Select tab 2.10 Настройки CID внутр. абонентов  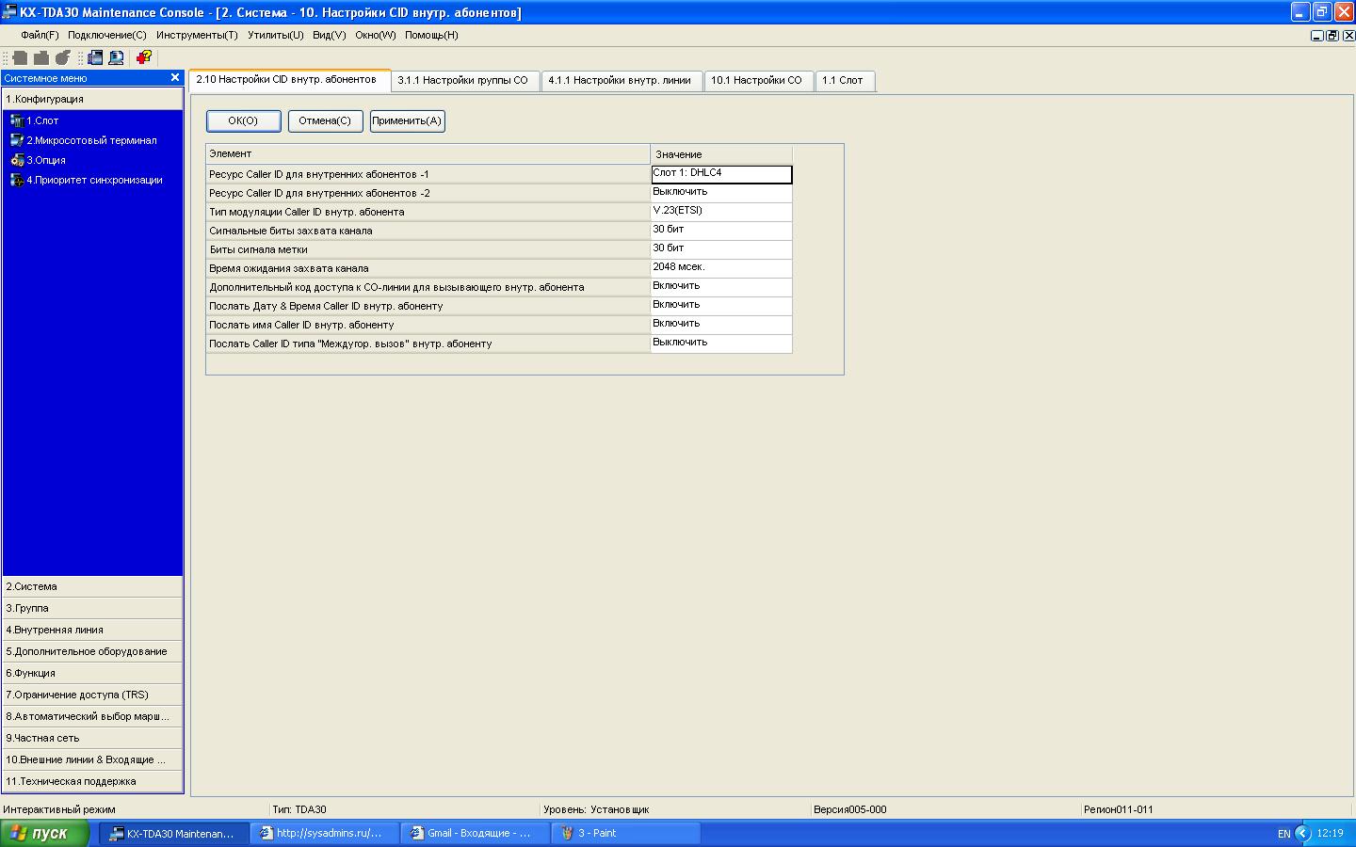click(x=289, y=80)
